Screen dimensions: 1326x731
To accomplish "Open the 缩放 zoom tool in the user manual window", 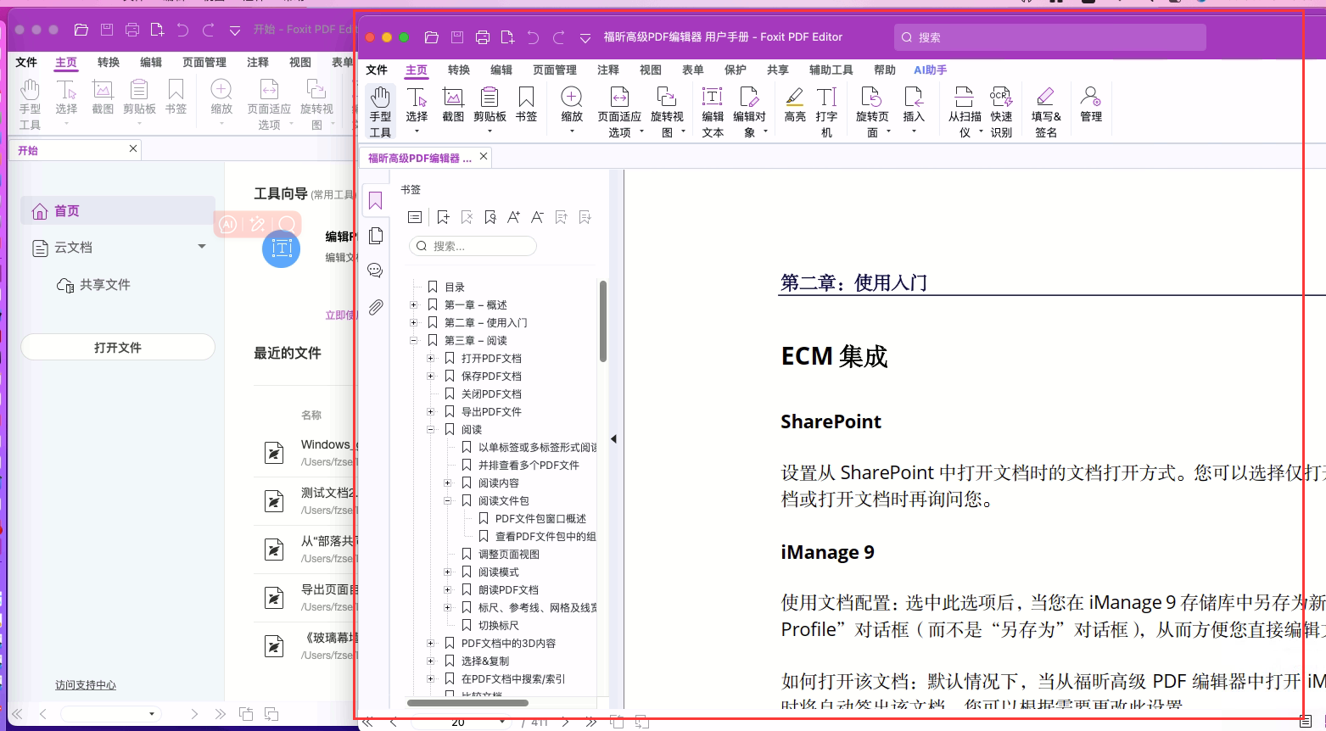I will (572, 109).
